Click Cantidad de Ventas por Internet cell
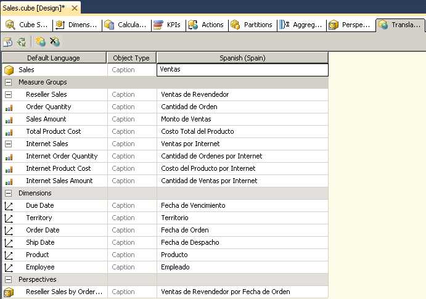 coord(242,181)
